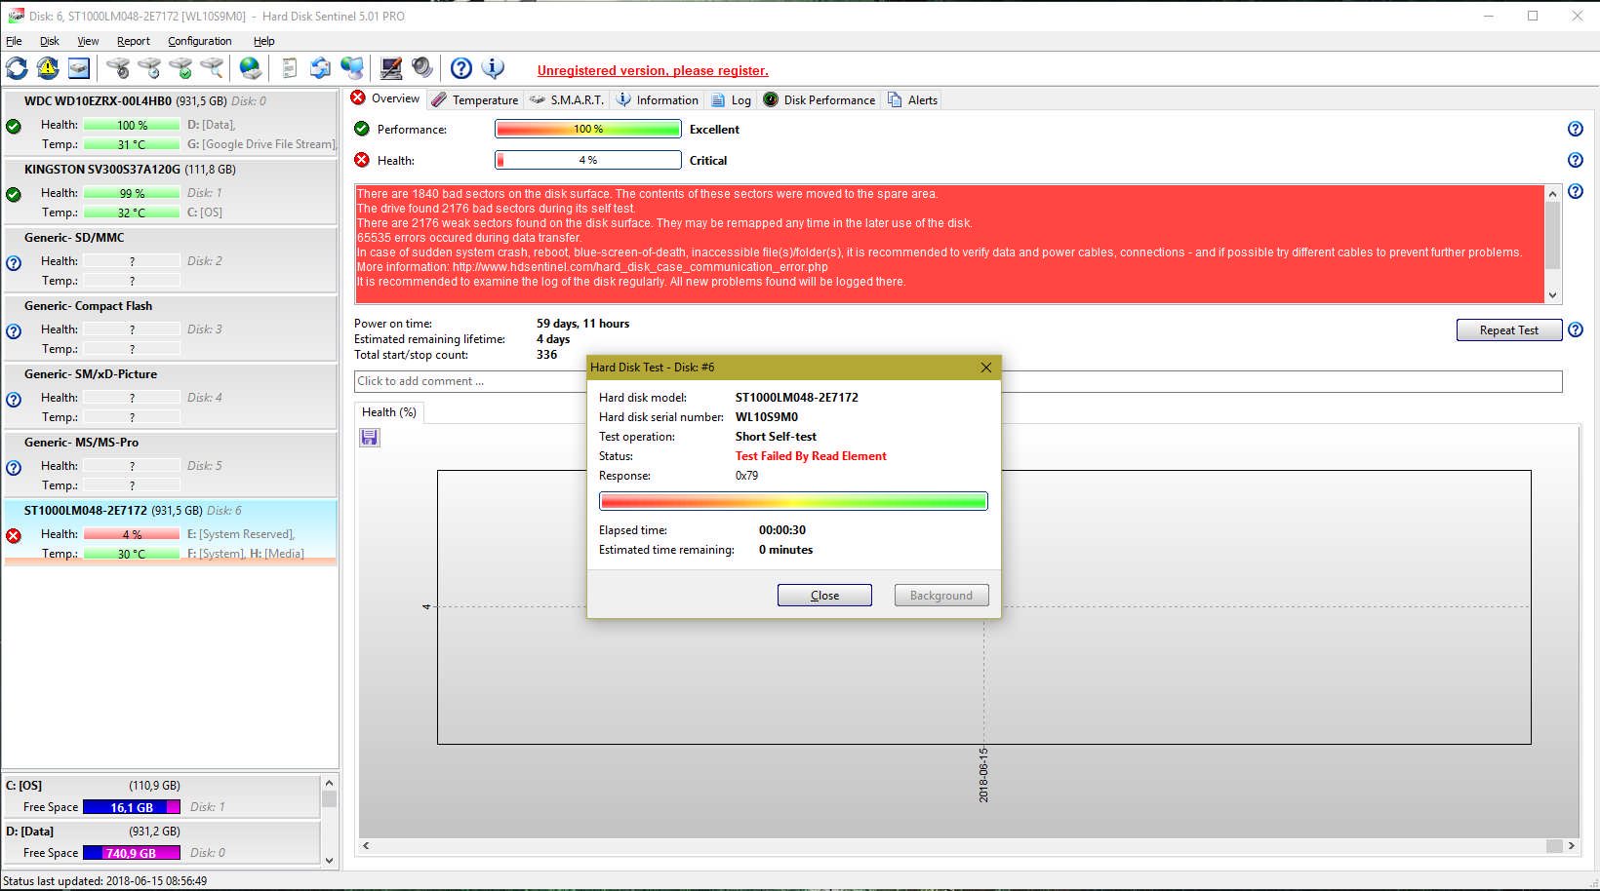Open the Disk menu

click(49, 41)
